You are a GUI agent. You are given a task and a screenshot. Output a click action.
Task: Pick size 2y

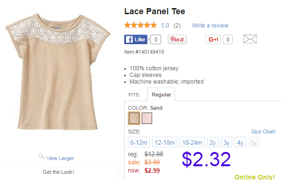(x=213, y=142)
